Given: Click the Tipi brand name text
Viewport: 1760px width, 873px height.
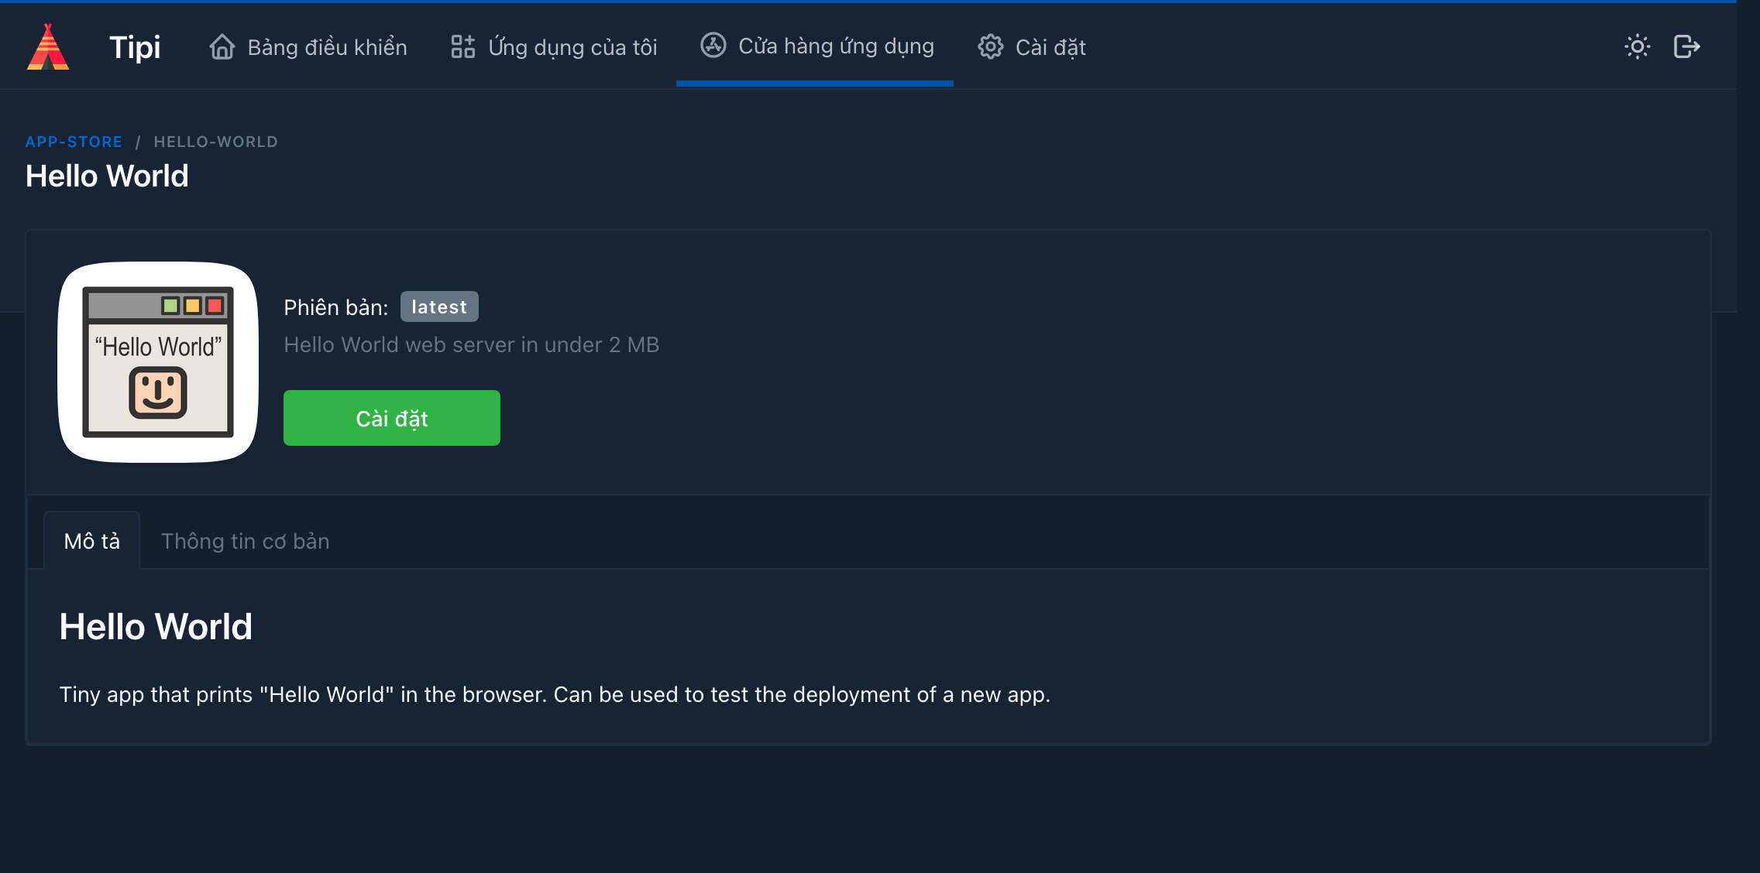Looking at the screenshot, I should pos(135,47).
